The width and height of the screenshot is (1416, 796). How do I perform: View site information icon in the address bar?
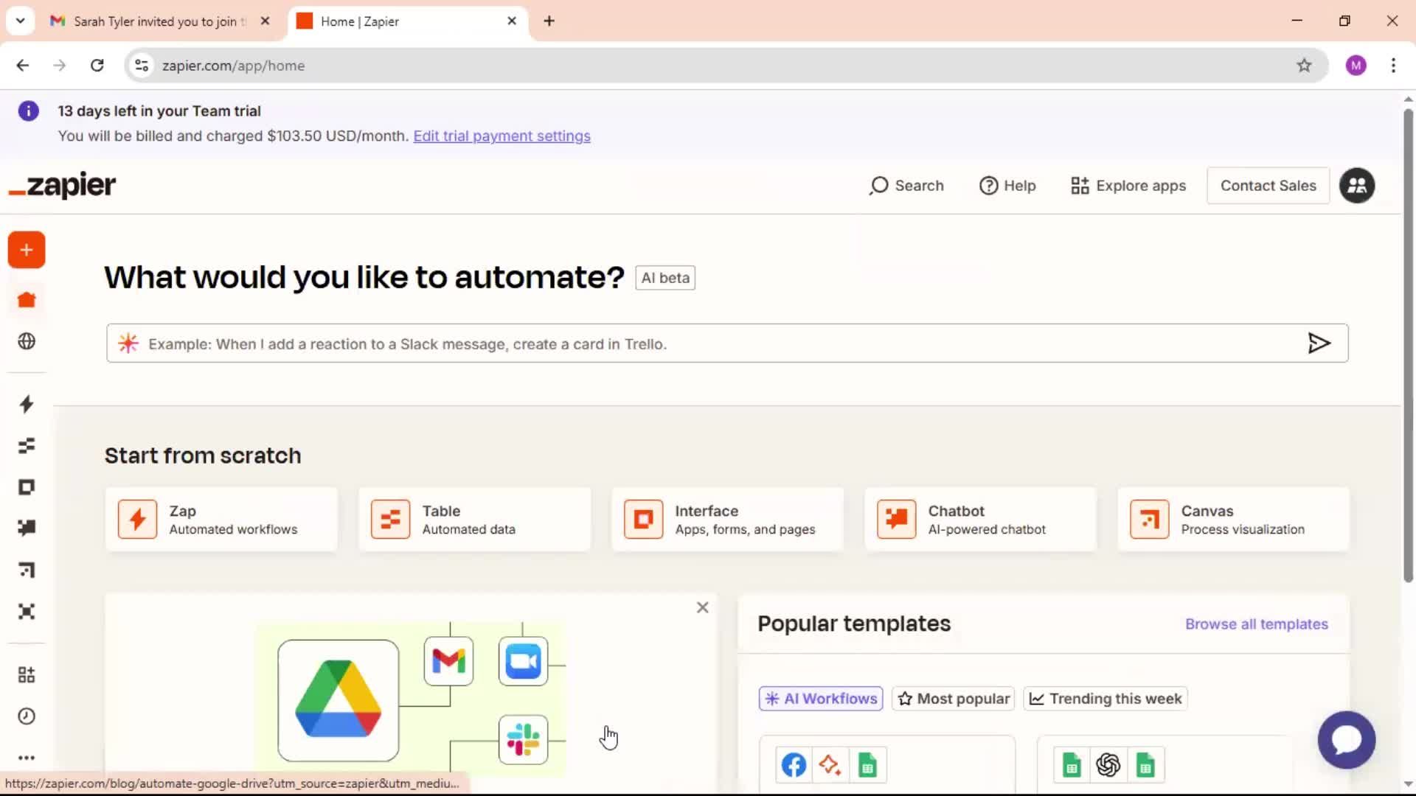142,66
